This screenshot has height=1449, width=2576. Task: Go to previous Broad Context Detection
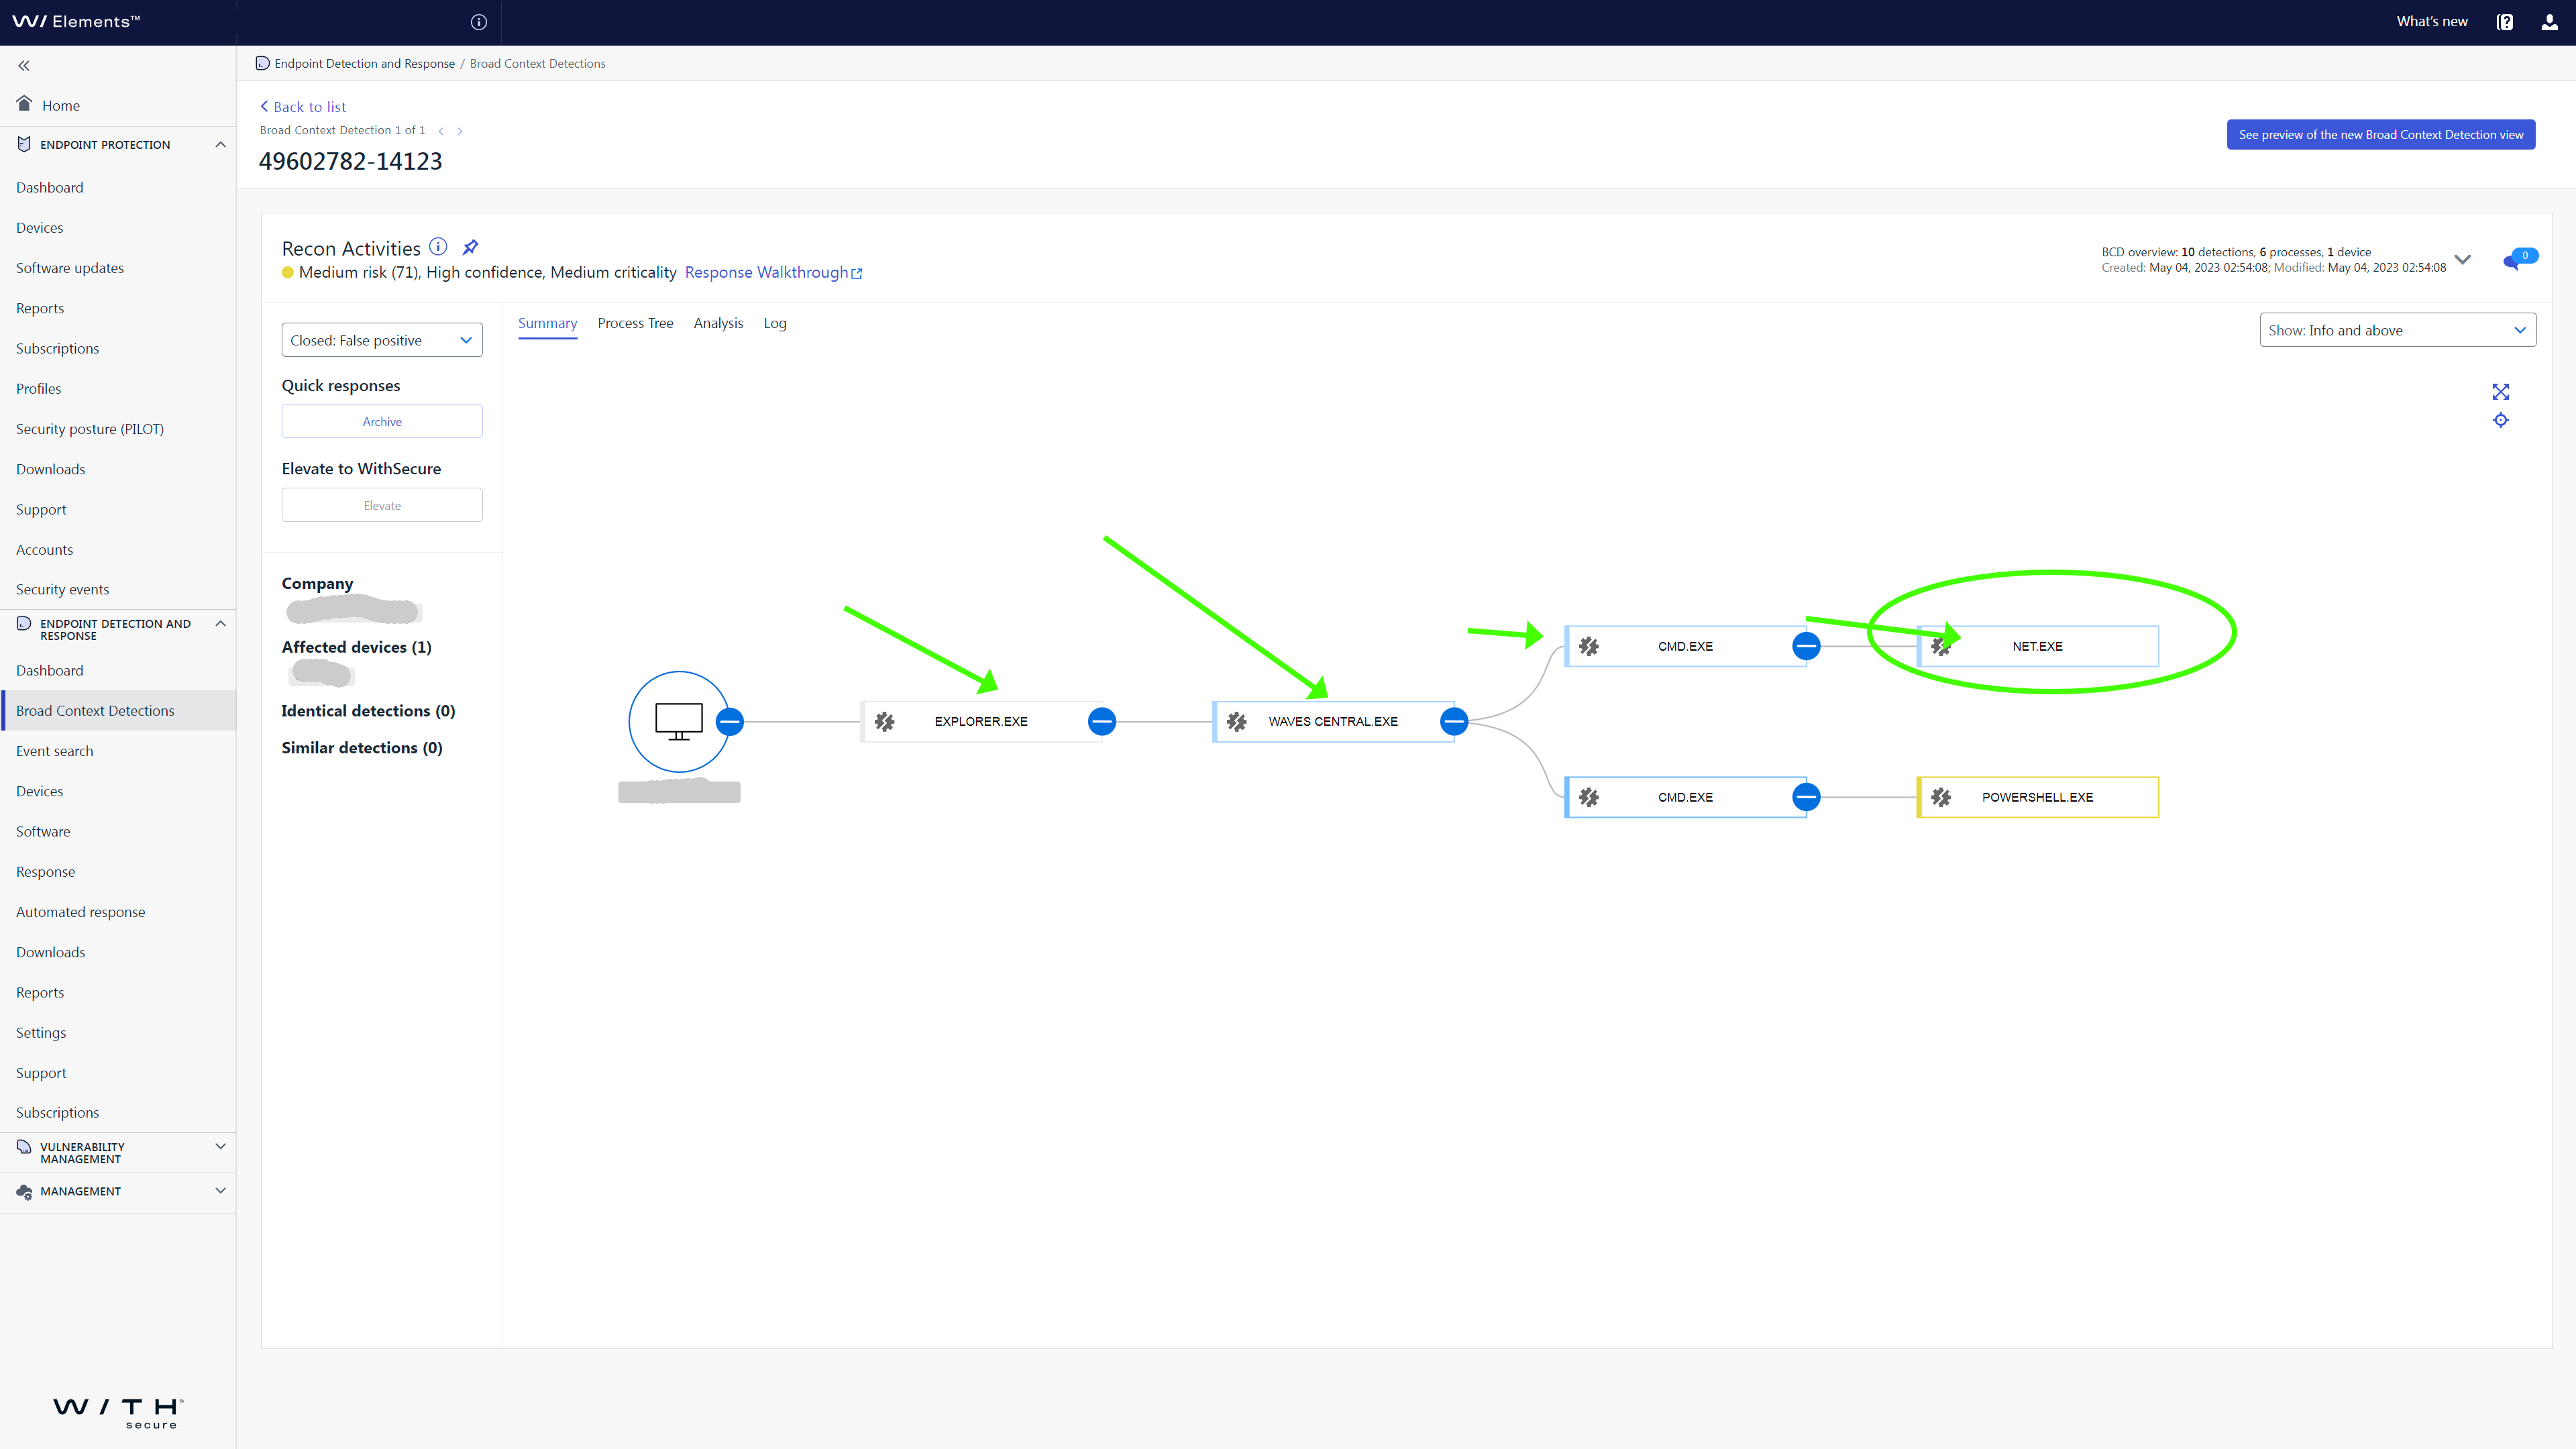[x=441, y=131]
